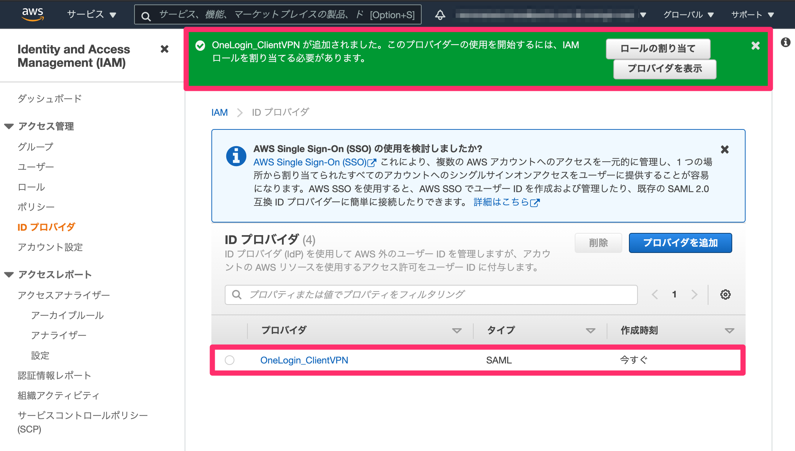This screenshot has height=451, width=795.
Task: Sort by 作成時刻 column arrow
Action: click(x=729, y=330)
